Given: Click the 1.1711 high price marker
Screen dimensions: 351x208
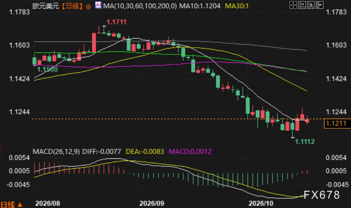Looking at the screenshot, I should point(116,22).
